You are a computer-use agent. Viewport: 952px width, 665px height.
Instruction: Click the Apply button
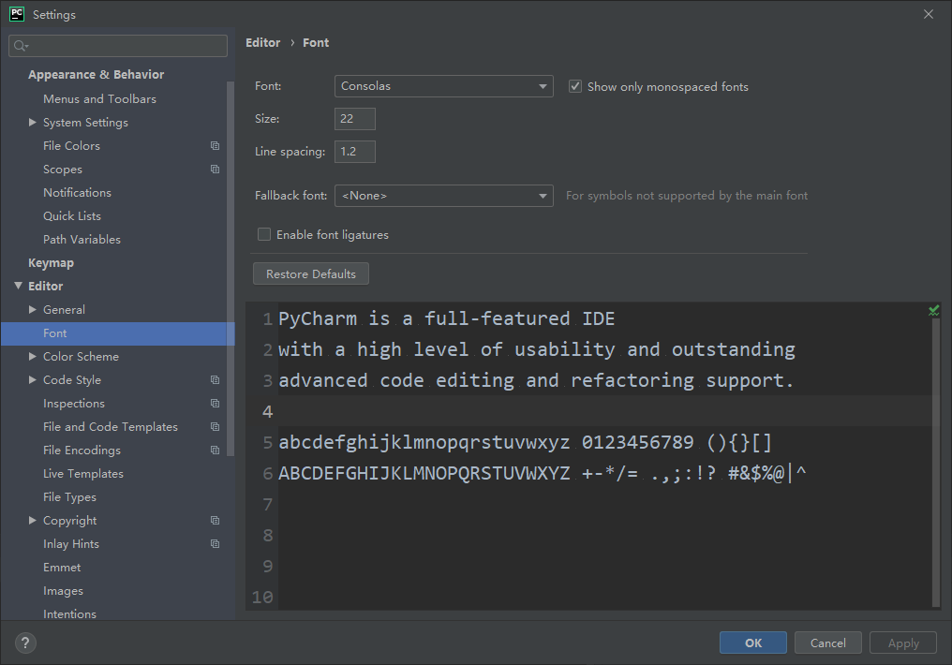903,643
